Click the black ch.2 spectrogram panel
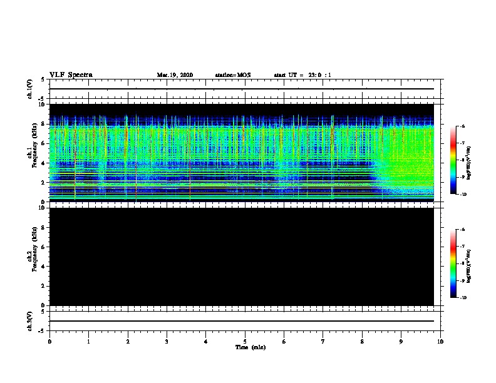Screen dimensions: 496x383 pyautogui.click(x=242, y=257)
